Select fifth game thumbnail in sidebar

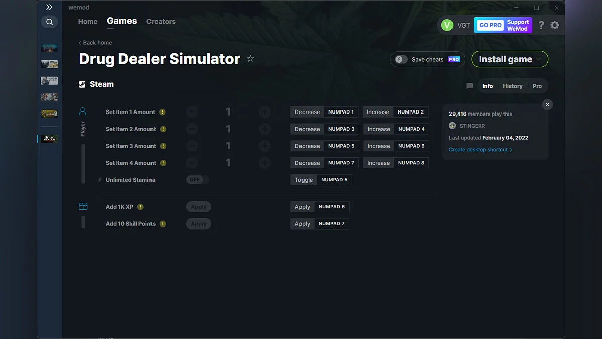(x=49, y=114)
